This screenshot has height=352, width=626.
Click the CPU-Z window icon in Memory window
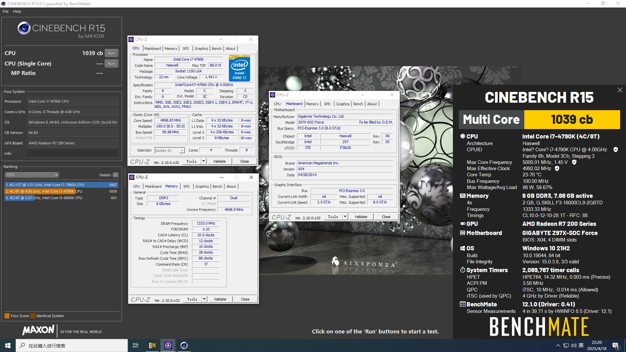click(132, 177)
